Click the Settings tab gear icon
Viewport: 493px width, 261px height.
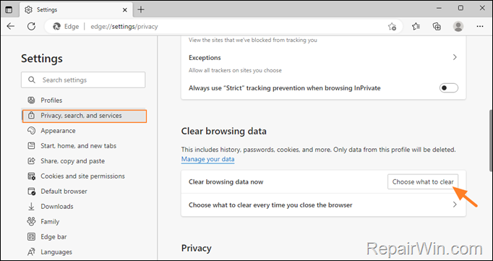point(28,9)
